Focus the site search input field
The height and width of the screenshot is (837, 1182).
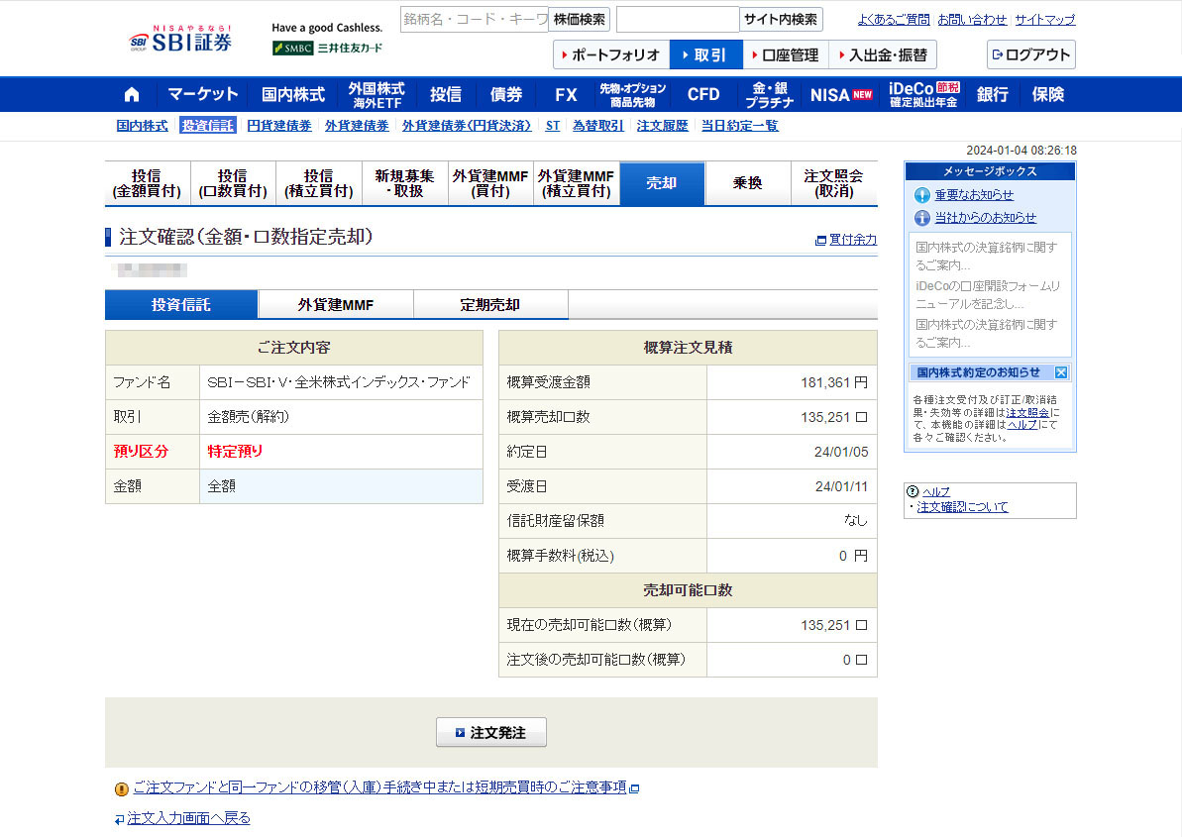(677, 19)
